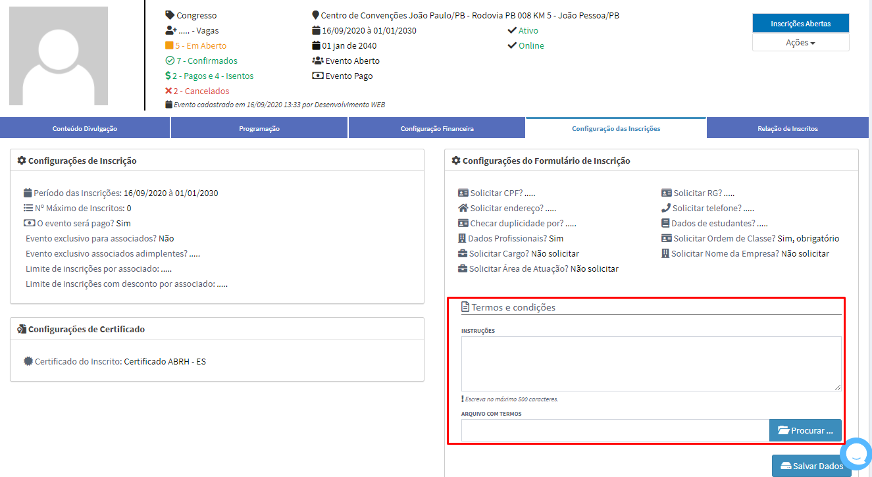This screenshot has height=477, width=872.
Task: Click the certificate icon in Configurações de Certificado
Action: [x=22, y=329]
